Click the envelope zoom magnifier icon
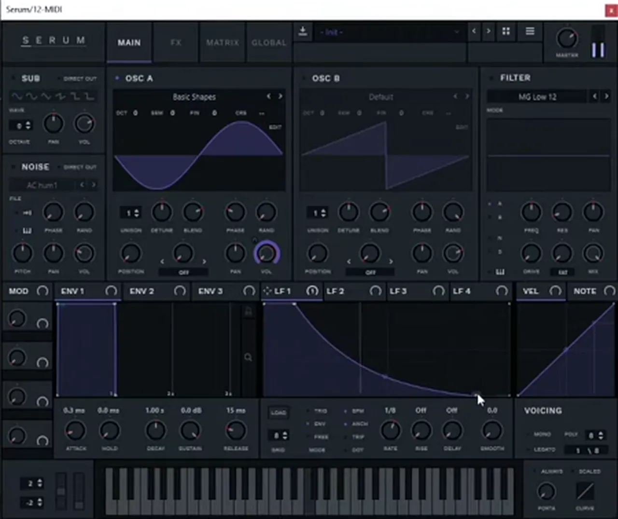This screenshot has height=519, width=618. (248, 357)
